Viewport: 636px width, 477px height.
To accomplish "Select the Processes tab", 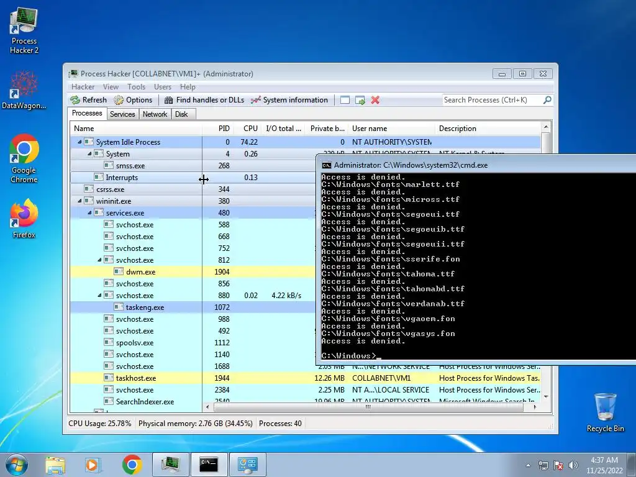I will coord(87,113).
